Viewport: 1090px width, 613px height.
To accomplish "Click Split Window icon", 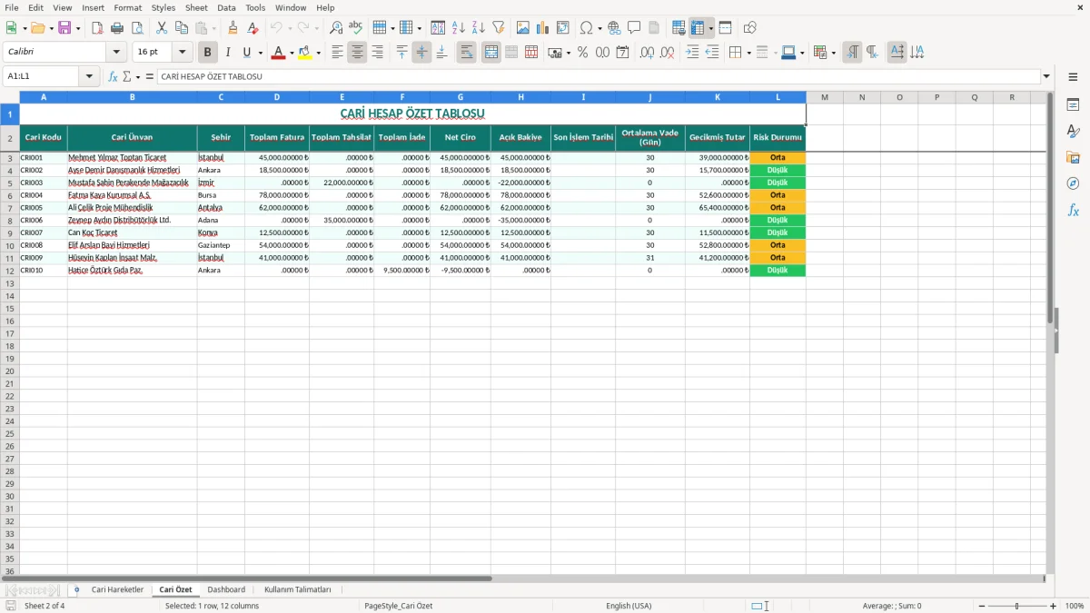I will point(725,28).
